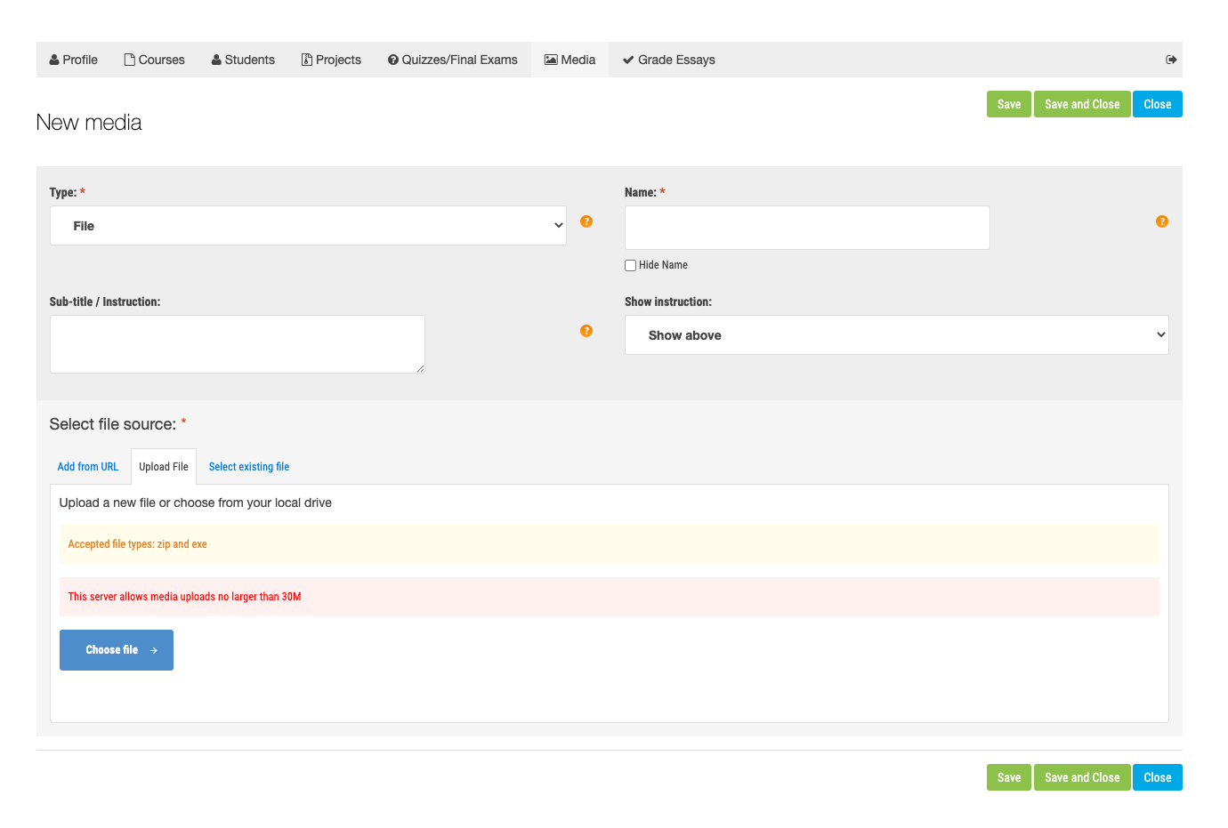Viewport: 1228px width, 828px height.
Task: Click the Sub-title / Instruction text area
Action: (237, 344)
